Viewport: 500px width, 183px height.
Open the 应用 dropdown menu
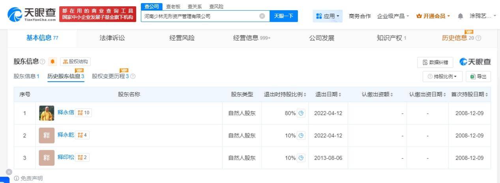click(x=328, y=16)
